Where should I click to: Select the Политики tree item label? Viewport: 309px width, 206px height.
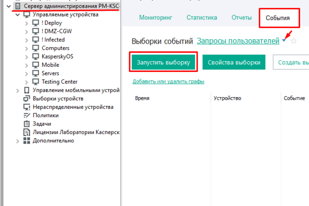46,116
